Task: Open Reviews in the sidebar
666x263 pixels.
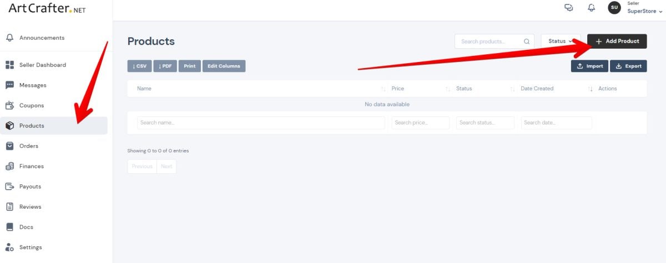Action: (x=31, y=207)
